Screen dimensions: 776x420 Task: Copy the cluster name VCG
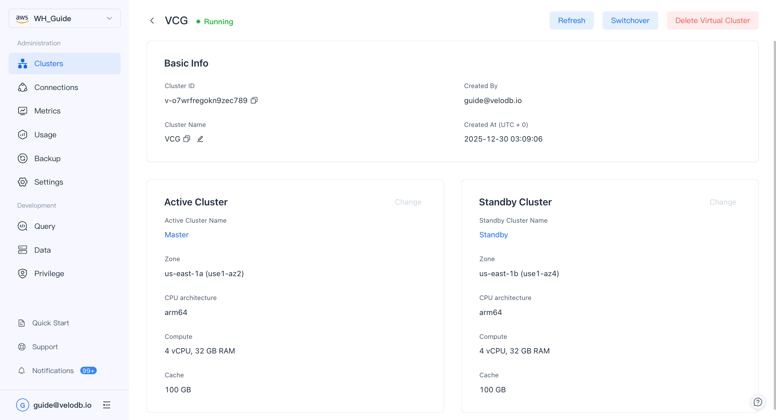187,139
